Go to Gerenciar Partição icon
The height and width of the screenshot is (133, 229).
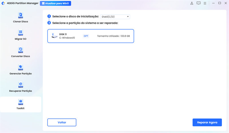point(21,67)
